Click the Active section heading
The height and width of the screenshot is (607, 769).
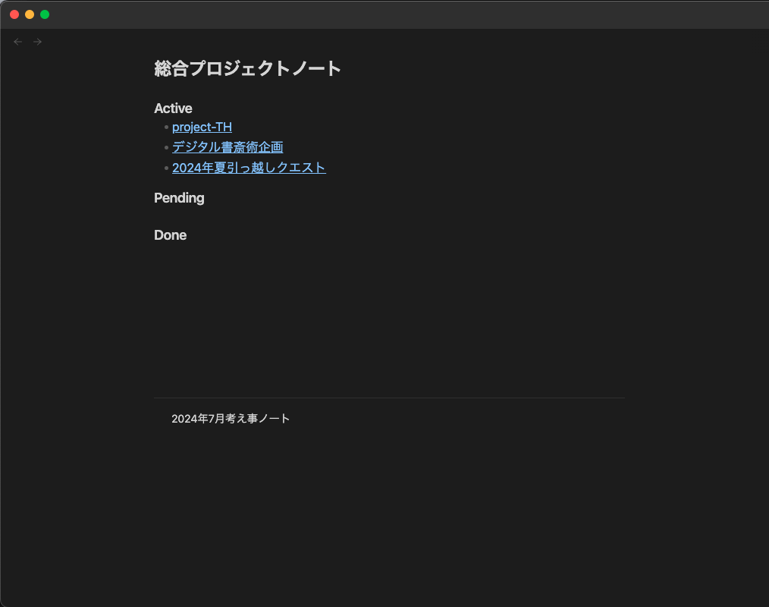(173, 109)
